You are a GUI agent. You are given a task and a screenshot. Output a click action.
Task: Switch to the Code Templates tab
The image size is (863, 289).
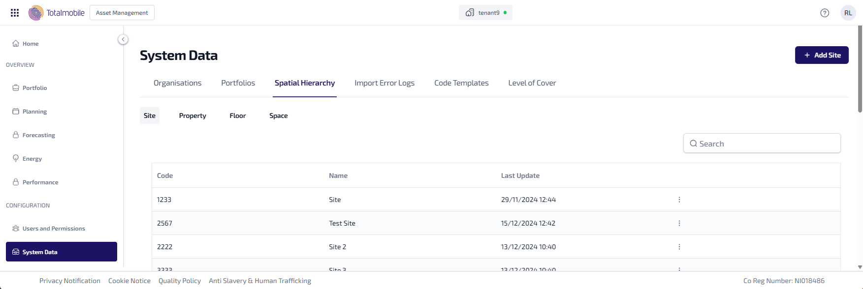coord(461,83)
